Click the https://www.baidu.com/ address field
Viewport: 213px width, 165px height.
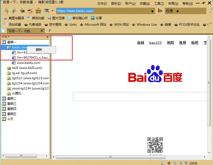click(103, 11)
